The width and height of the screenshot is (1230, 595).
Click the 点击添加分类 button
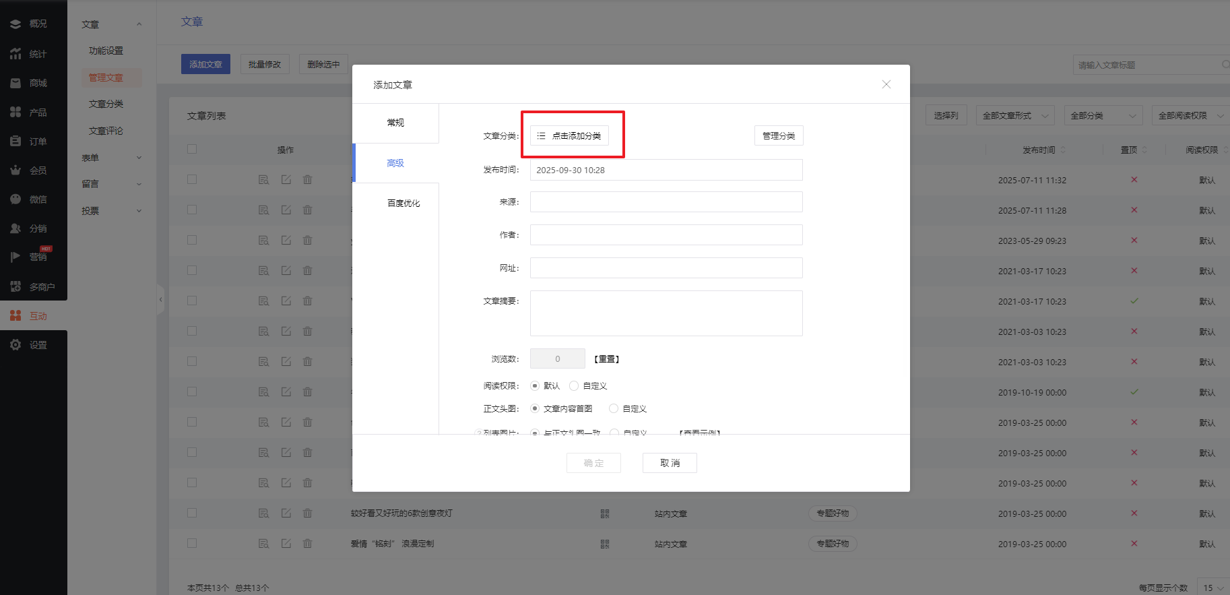tap(569, 136)
